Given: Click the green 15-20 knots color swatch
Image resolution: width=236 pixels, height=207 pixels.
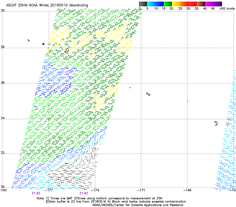Looking at the screenshot, I should coord(168,4).
